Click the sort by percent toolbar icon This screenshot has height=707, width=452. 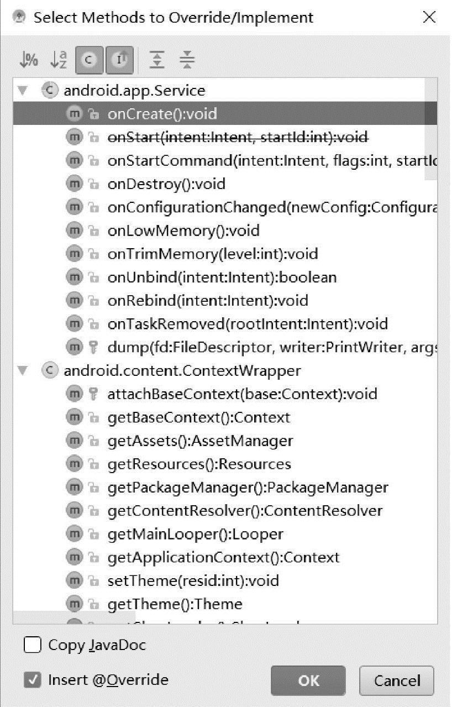pyautogui.click(x=29, y=60)
